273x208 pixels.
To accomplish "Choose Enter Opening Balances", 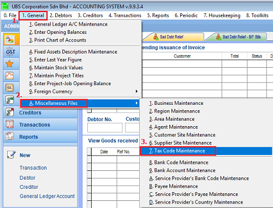I will [x=81, y=32].
